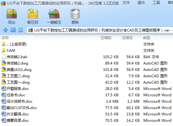Click the 传动轴2.bak file icon

pyautogui.click(x=4, y=57)
